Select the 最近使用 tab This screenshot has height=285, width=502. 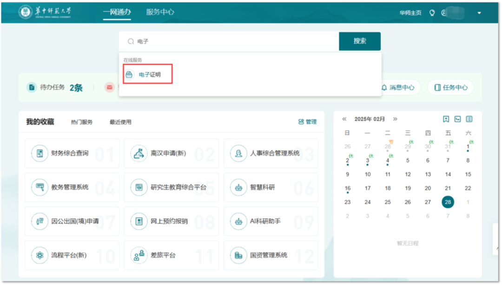(120, 122)
